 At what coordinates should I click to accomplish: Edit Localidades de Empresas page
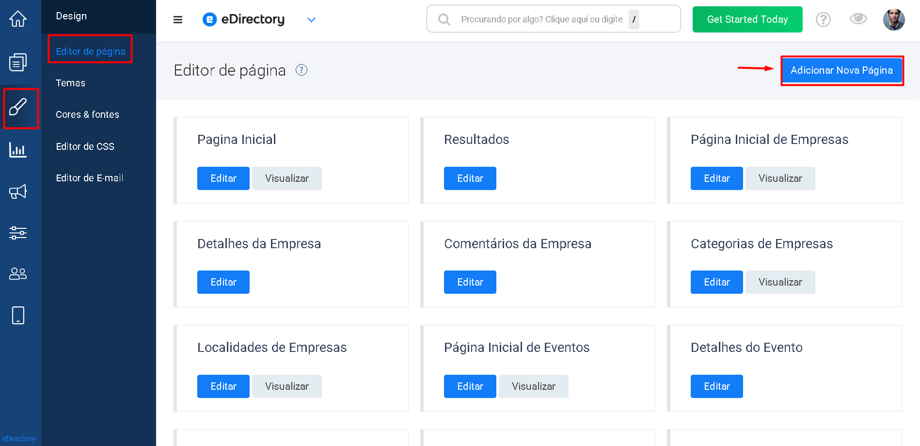[x=223, y=386]
